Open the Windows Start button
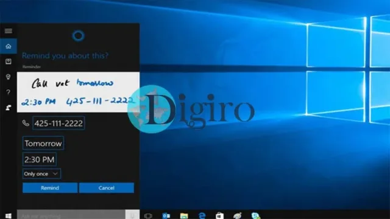The height and width of the screenshot is (219, 390). click(8, 215)
